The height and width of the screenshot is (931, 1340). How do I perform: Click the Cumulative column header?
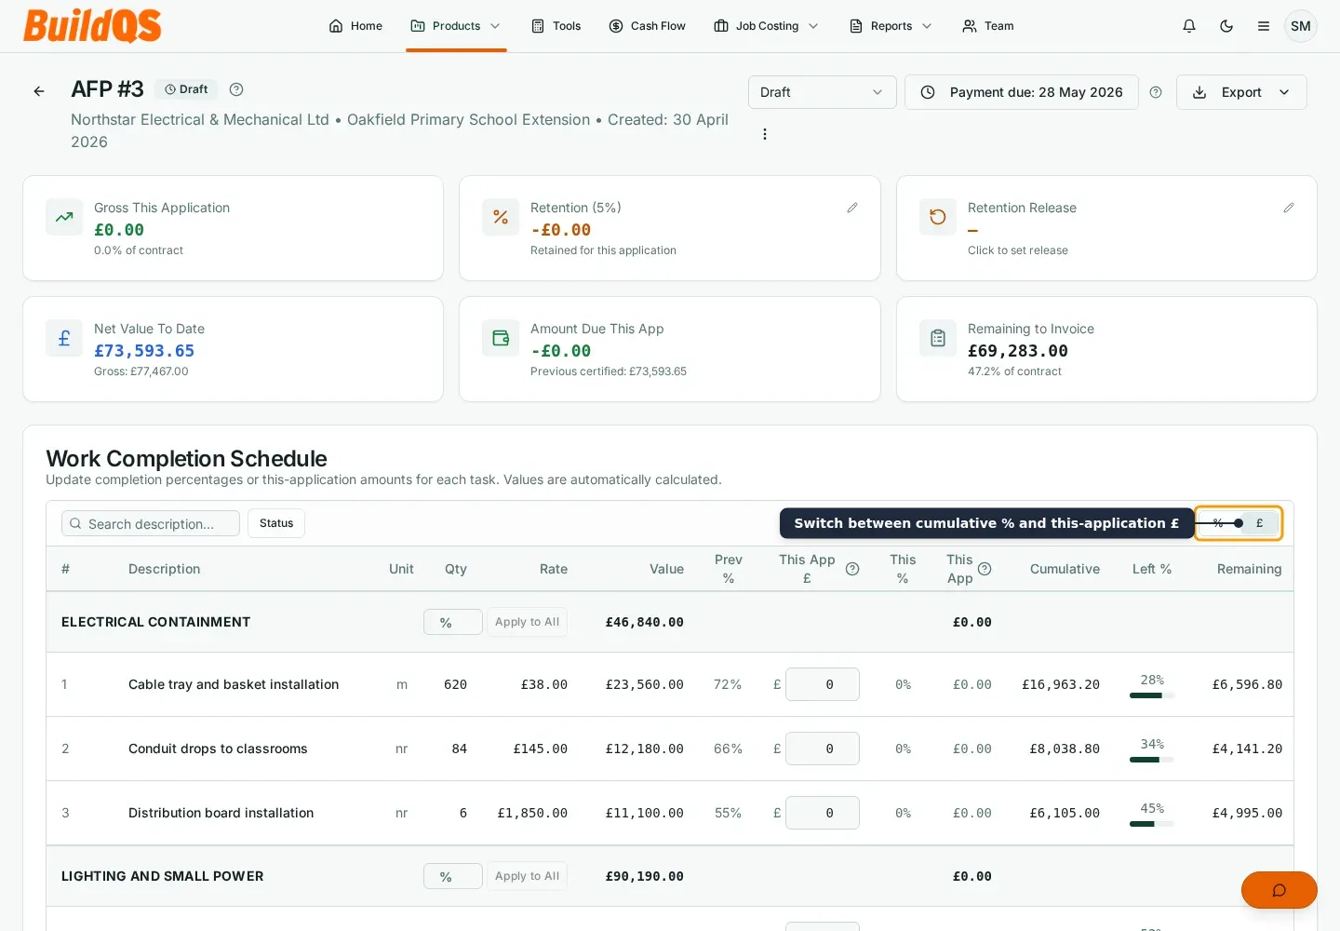tap(1065, 569)
